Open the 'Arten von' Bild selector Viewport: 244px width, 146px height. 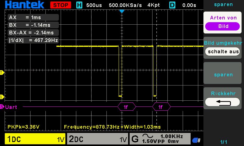(222, 26)
